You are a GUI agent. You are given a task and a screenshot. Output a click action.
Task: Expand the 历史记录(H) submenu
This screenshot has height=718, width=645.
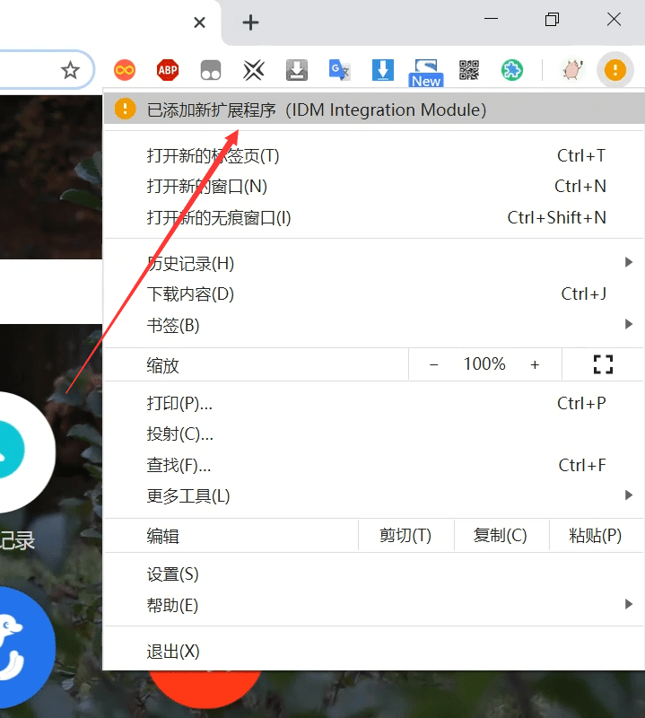374,263
